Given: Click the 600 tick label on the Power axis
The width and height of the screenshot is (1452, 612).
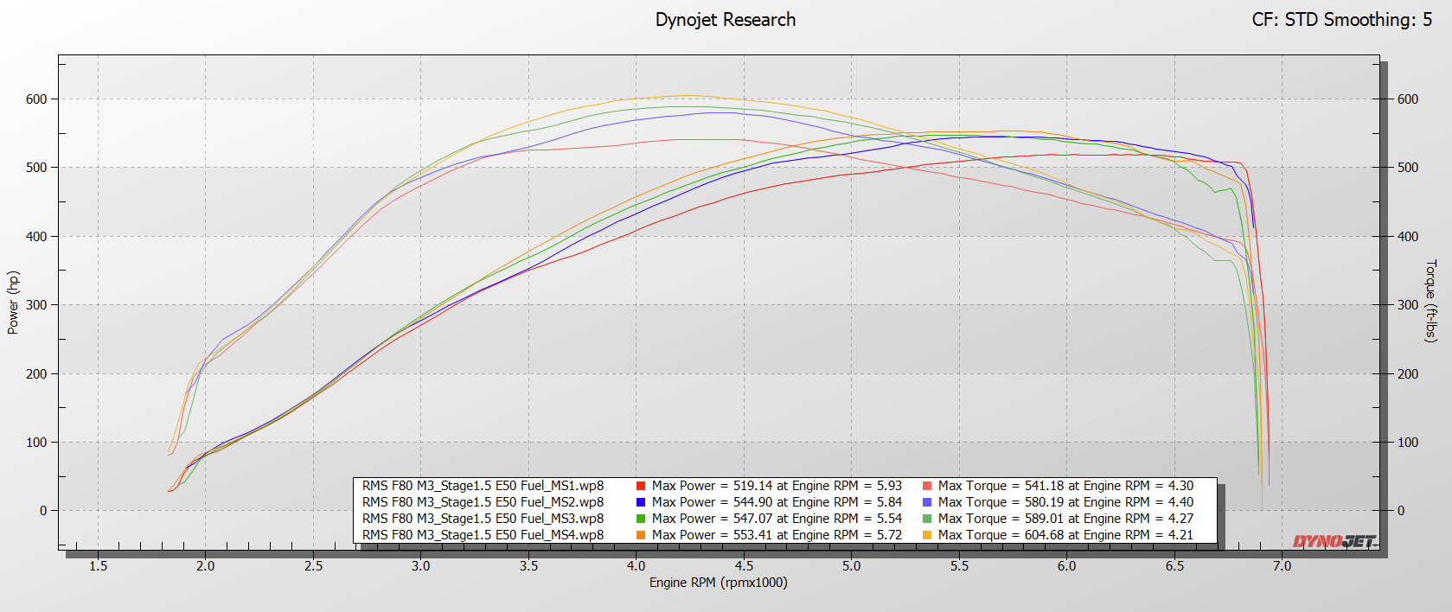Looking at the screenshot, I should tap(36, 99).
